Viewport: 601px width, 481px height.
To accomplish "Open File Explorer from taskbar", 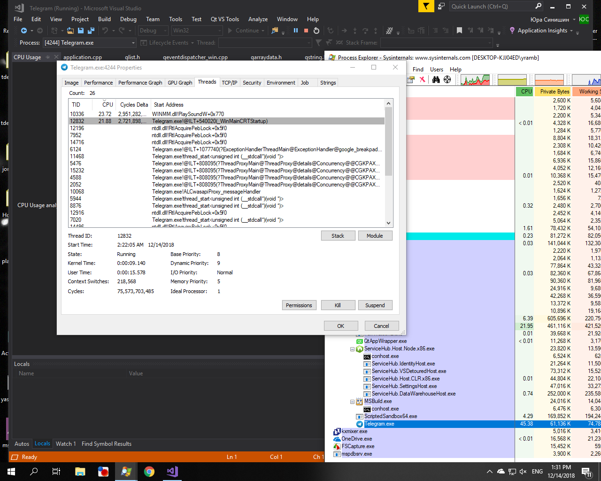I will 80,472.
